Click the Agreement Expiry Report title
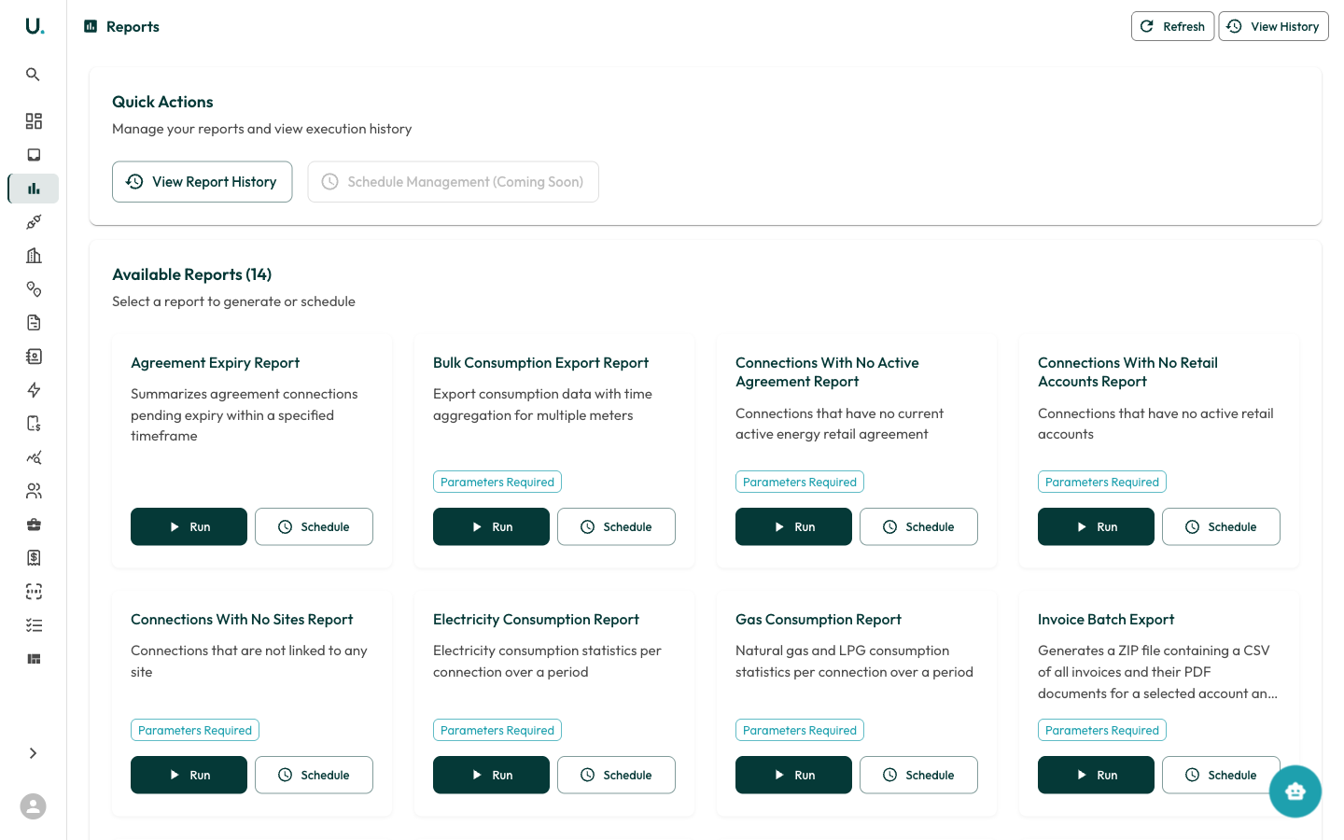The height and width of the screenshot is (840, 1344). click(215, 363)
